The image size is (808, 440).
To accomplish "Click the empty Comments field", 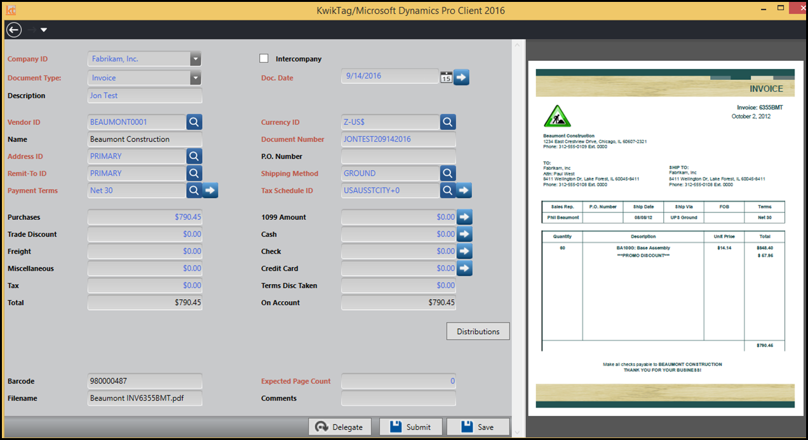I will coord(398,398).
